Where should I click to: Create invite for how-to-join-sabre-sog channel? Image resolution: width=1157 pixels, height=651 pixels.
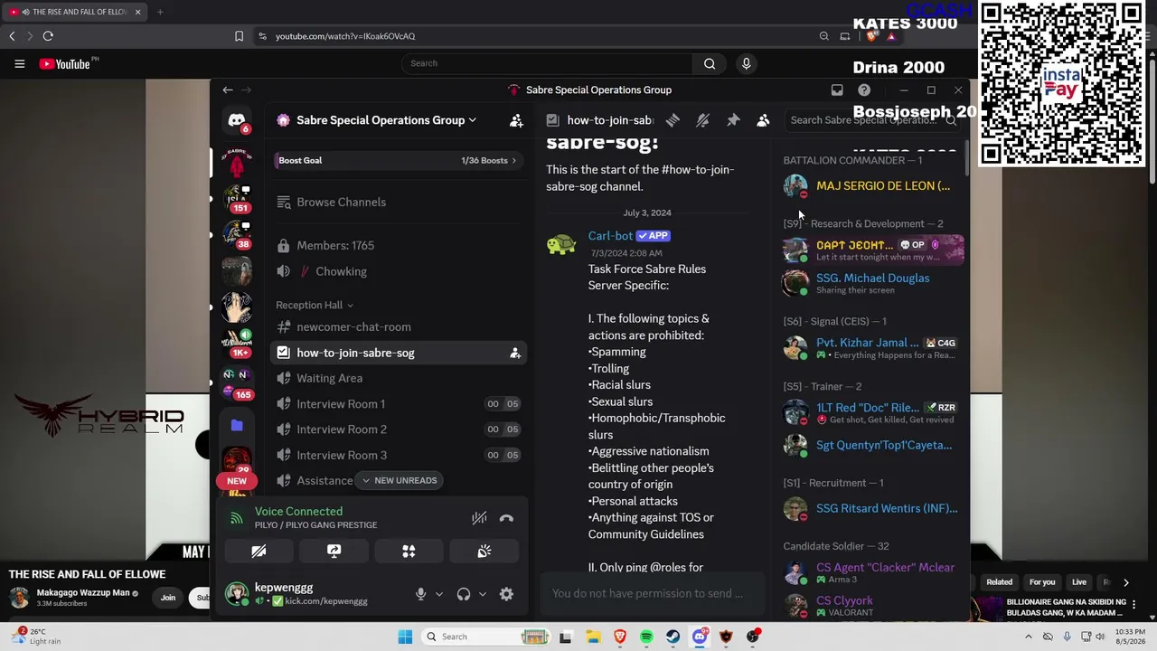tap(515, 353)
